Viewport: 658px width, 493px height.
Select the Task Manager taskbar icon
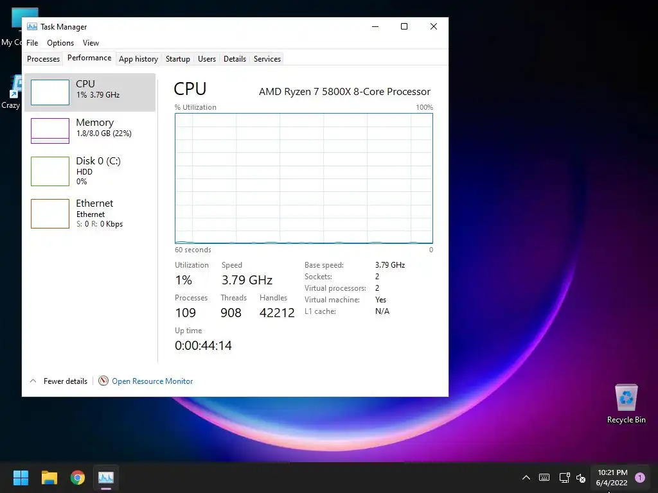[106, 478]
